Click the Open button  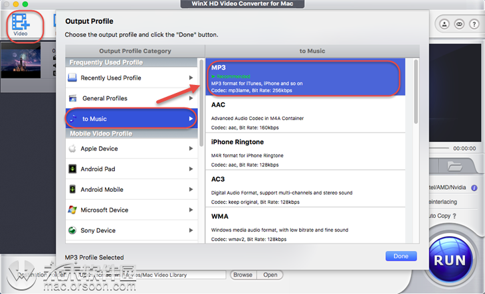point(270,275)
